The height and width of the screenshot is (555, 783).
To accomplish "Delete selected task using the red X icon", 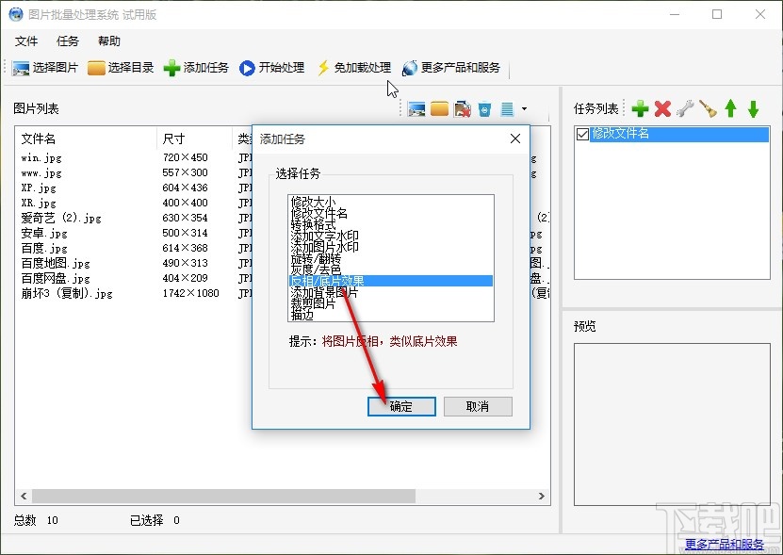I will click(x=661, y=107).
